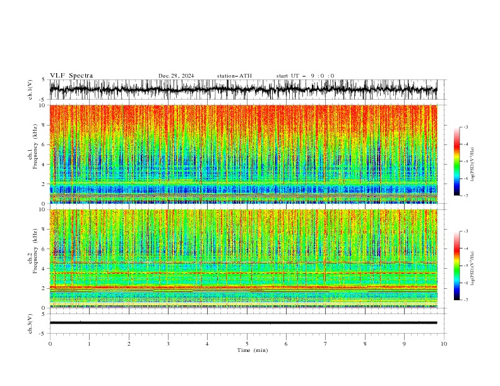Click the flat ch.3 voltage trace

tap(243, 323)
